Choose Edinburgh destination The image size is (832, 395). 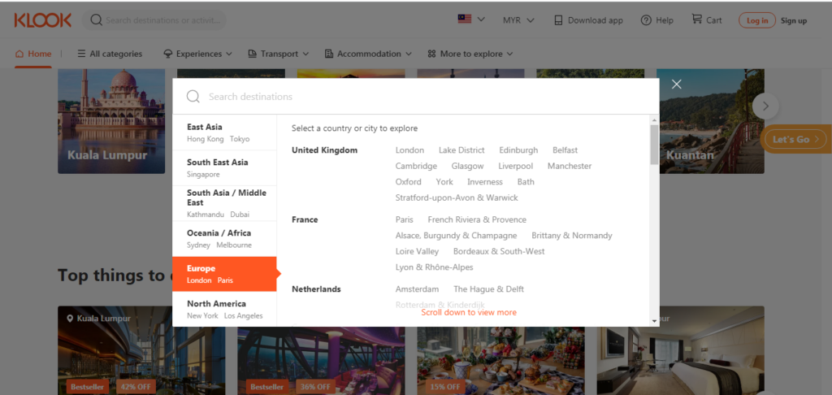point(518,150)
